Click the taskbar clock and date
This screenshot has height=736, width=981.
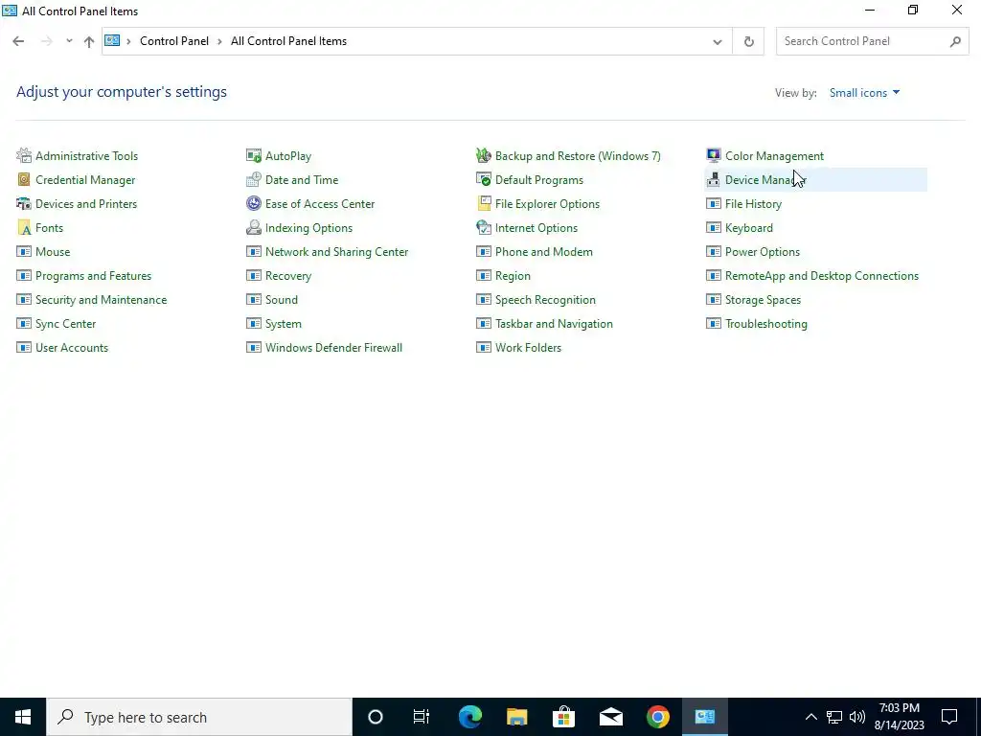(x=899, y=717)
